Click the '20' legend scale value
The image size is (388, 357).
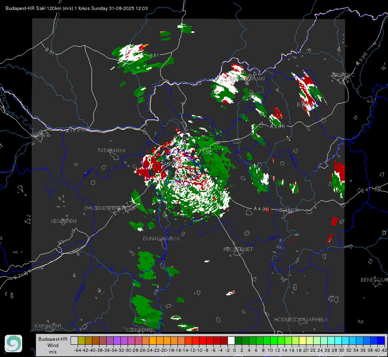click(306, 350)
